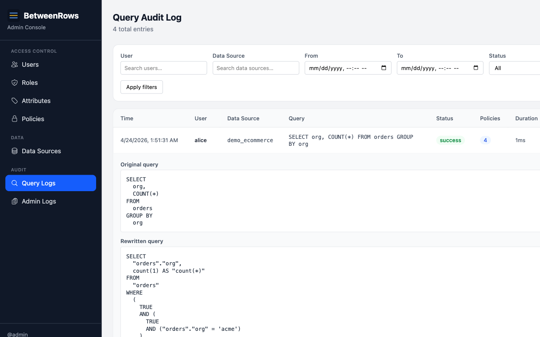540x337 pixels.
Task: Open the To date calendar picker icon
Action: pyautogui.click(x=476, y=68)
